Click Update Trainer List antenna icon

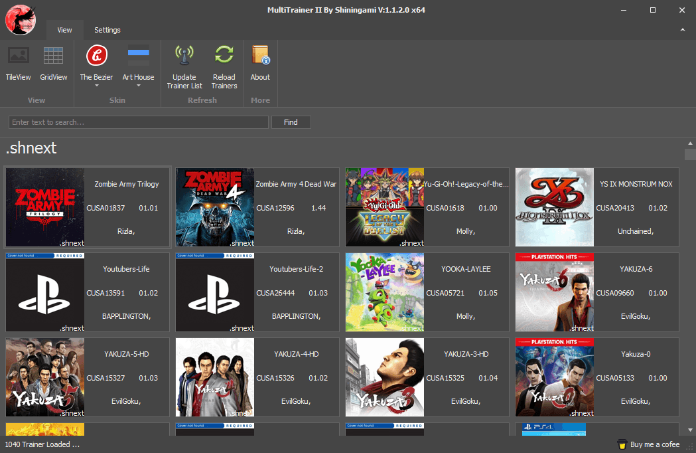click(x=184, y=55)
